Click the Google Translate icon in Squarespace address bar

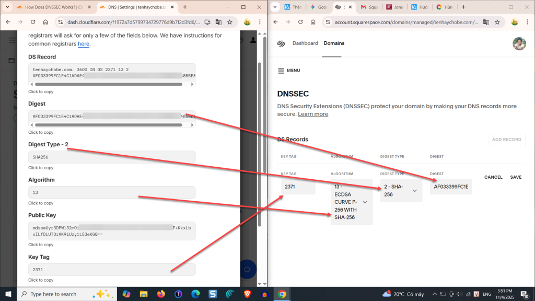[x=486, y=22]
